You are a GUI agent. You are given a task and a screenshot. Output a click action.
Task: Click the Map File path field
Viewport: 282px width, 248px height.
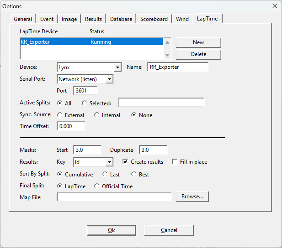point(114,197)
